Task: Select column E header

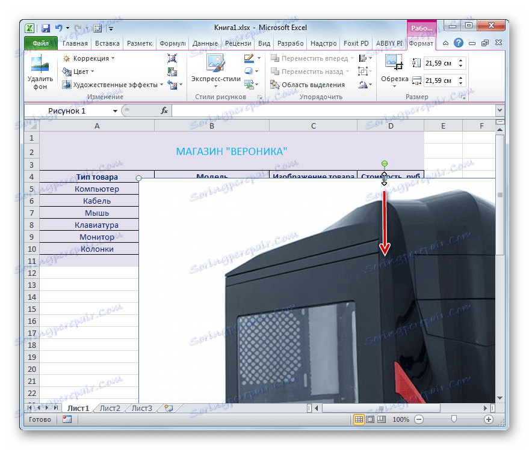Action: point(443,126)
